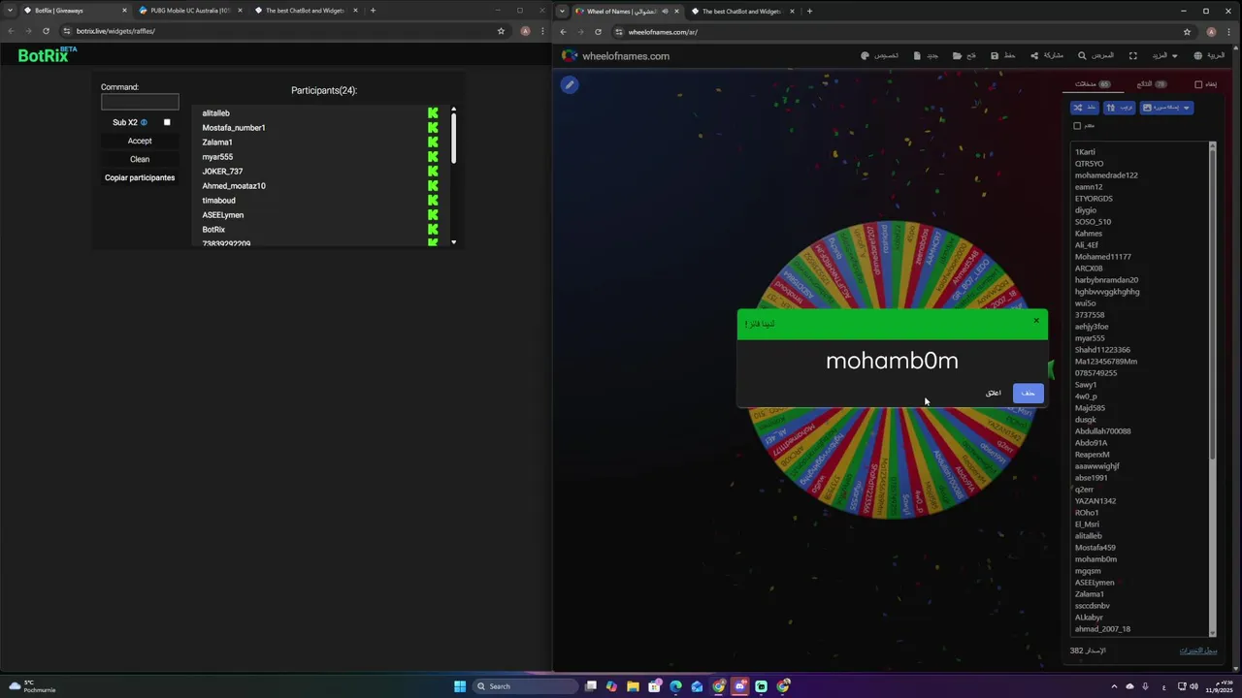
Task: Click the BotRix logo
Action: [x=48, y=55]
